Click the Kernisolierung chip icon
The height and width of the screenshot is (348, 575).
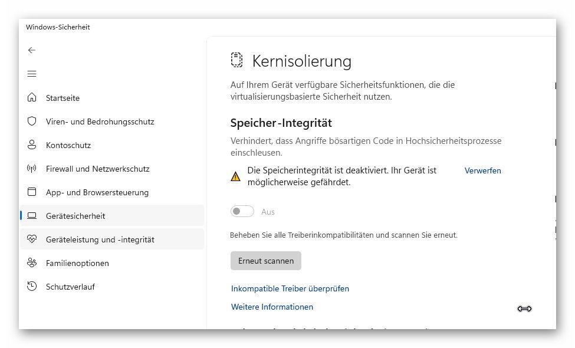[236, 60]
